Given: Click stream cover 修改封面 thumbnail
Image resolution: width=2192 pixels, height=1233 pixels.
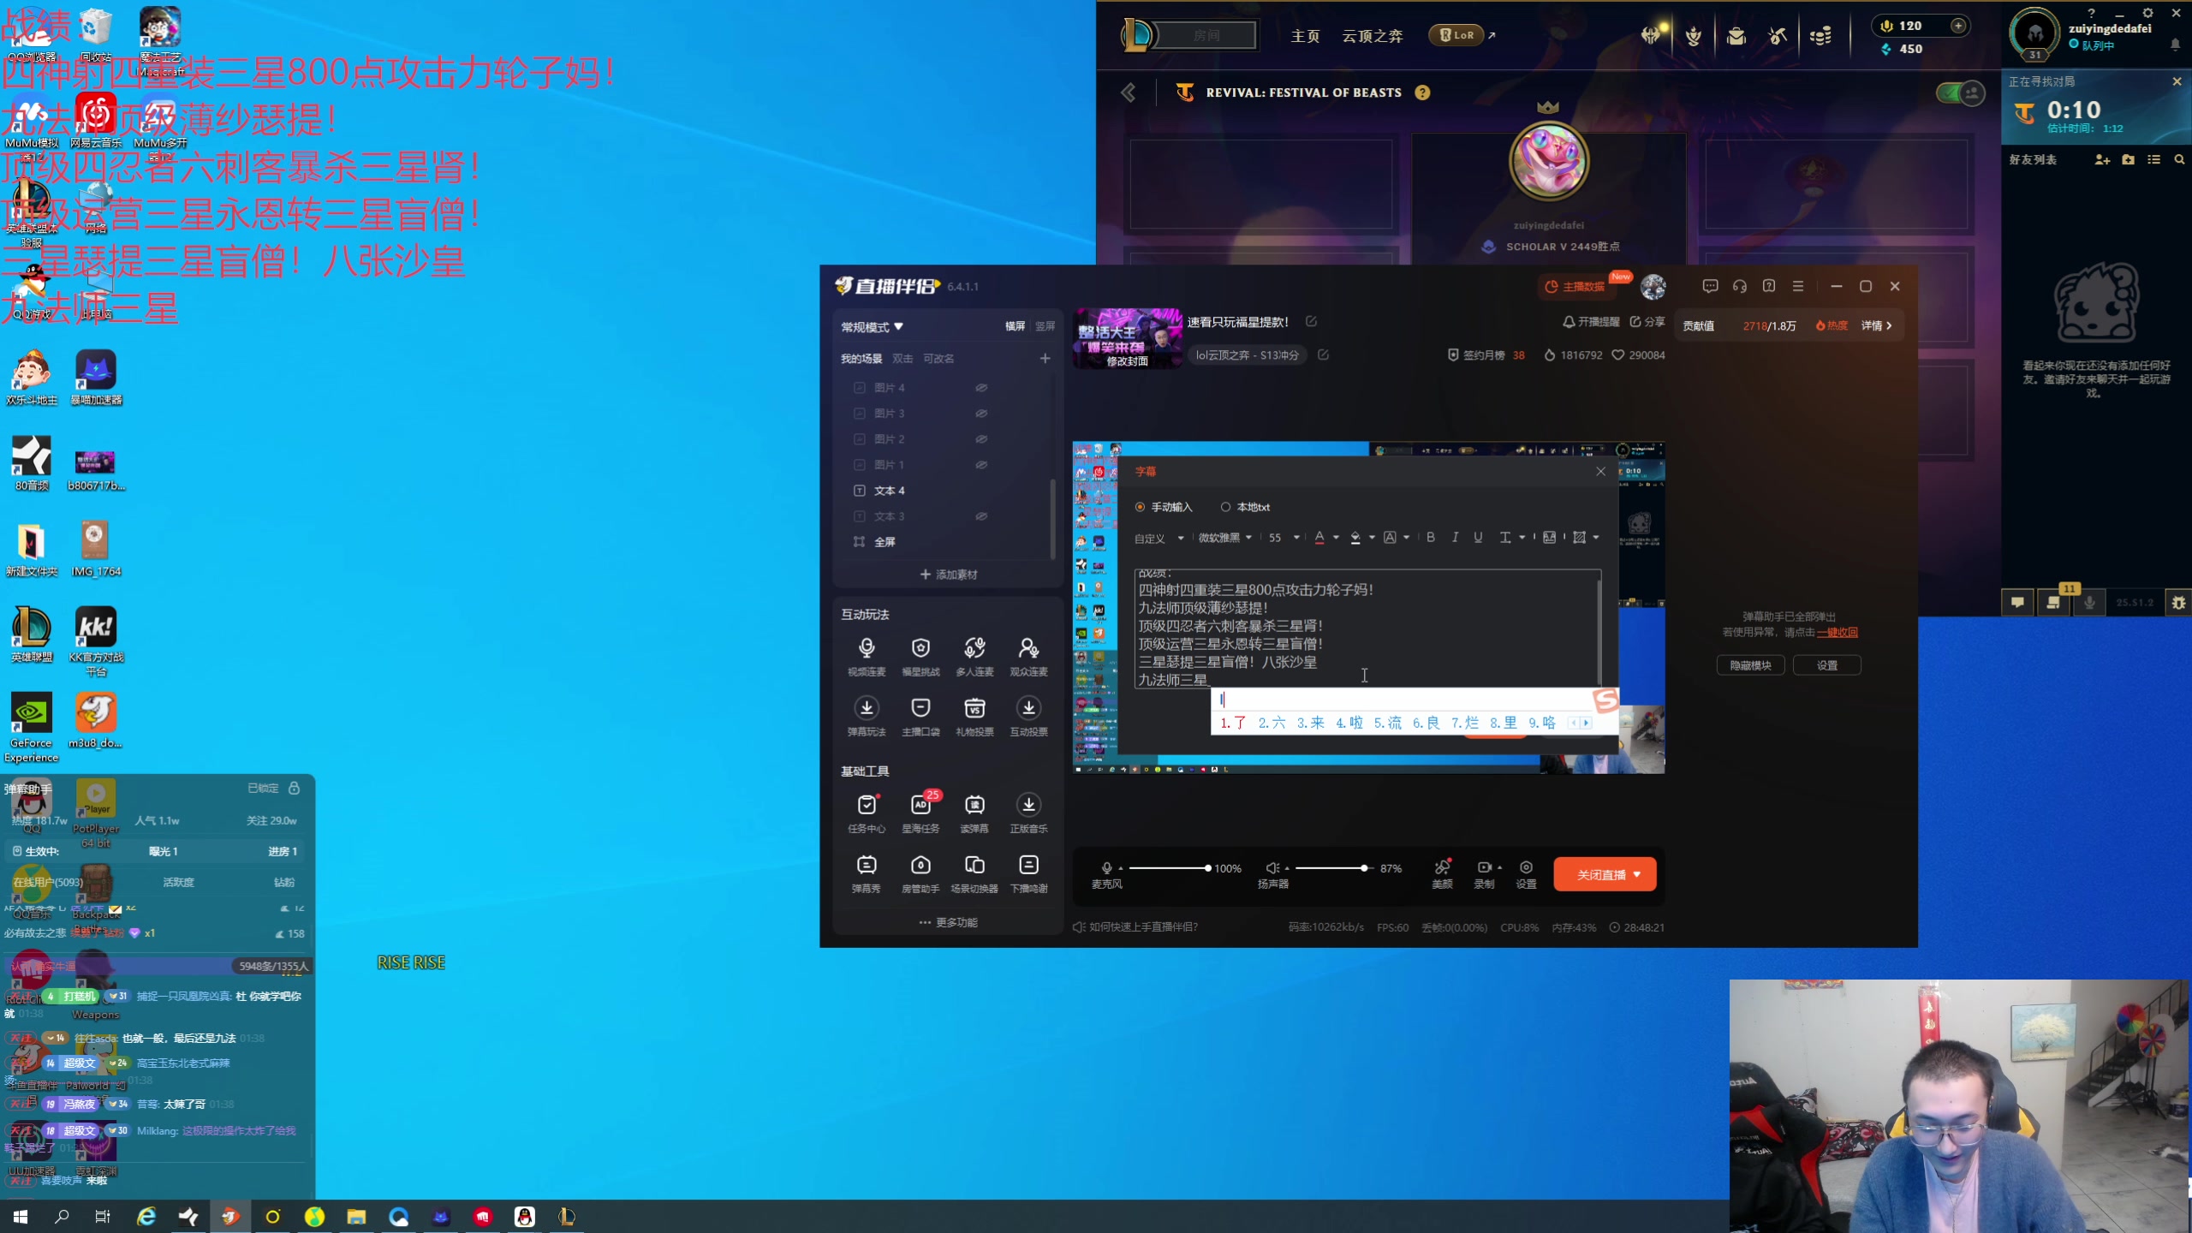Looking at the screenshot, I should pos(1127,338).
